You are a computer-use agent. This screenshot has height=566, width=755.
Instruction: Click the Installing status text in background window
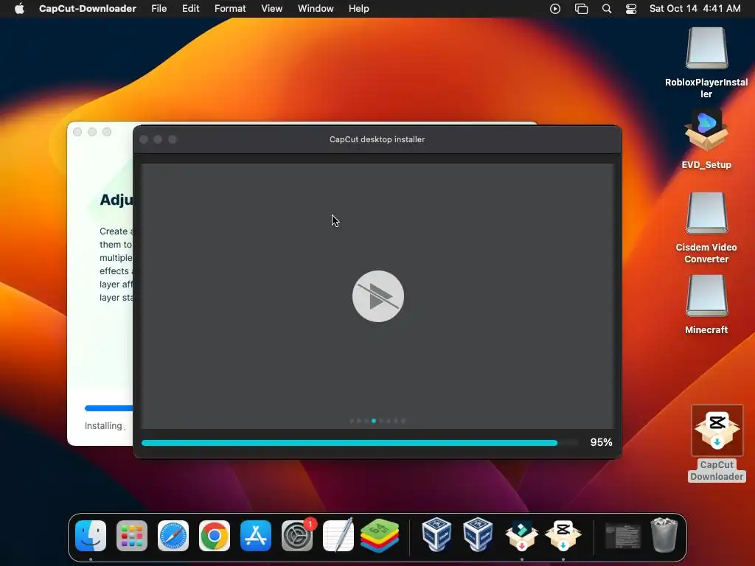click(103, 426)
